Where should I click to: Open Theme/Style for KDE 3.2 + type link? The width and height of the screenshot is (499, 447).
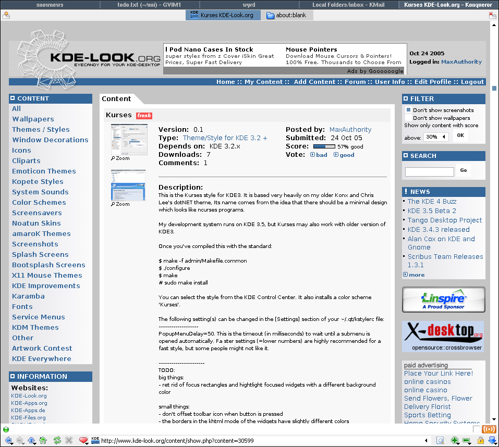(x=225, y=138)
